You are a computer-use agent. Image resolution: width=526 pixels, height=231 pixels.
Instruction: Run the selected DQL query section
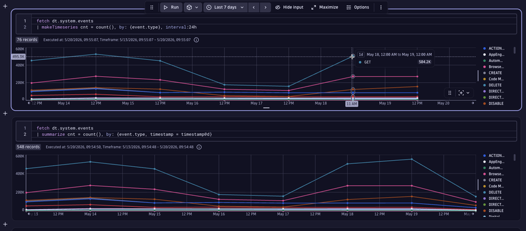pos(171,7)
